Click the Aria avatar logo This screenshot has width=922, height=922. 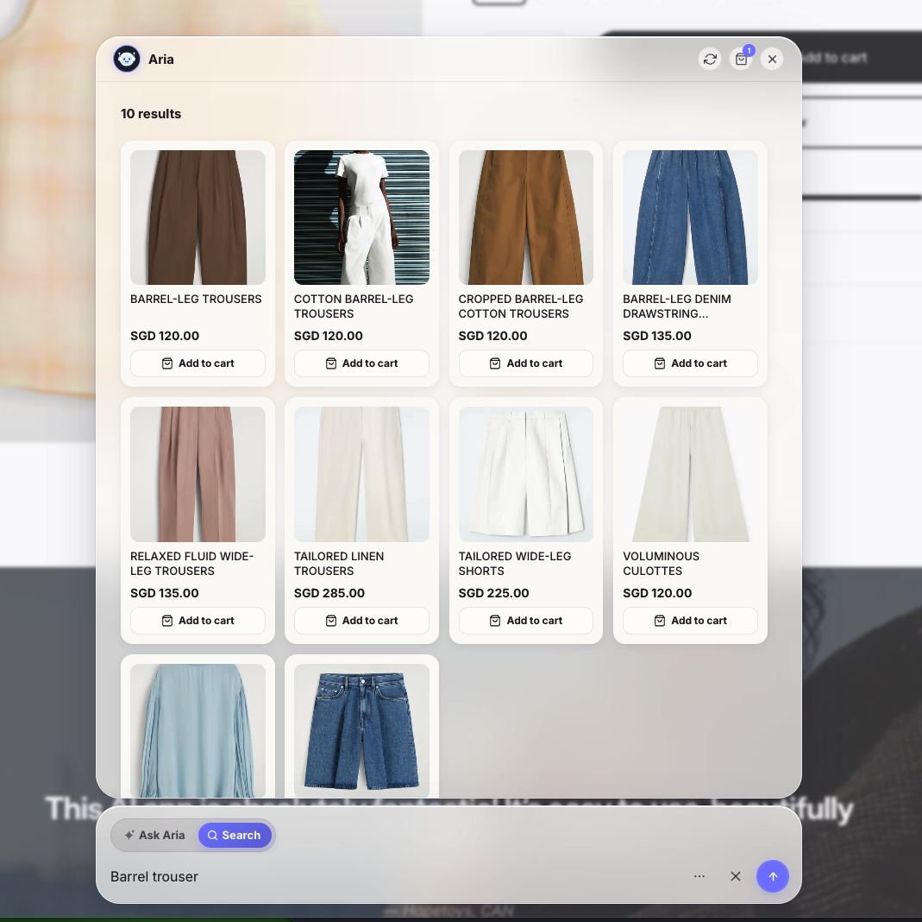click(x=127, y=59)
